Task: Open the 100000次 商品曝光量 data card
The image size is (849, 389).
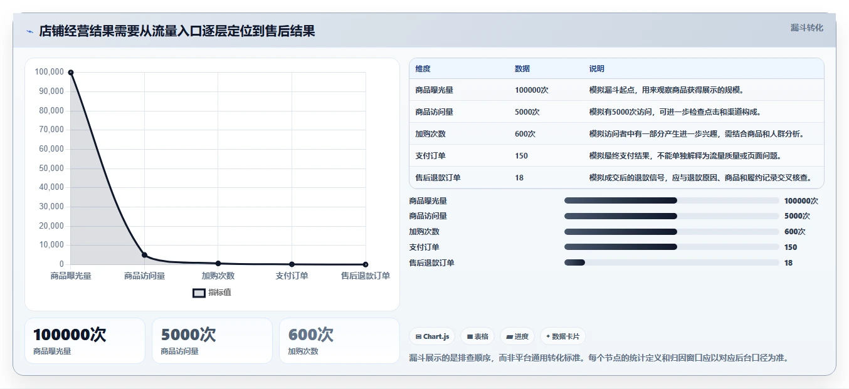Action: [x=85, y=341]
